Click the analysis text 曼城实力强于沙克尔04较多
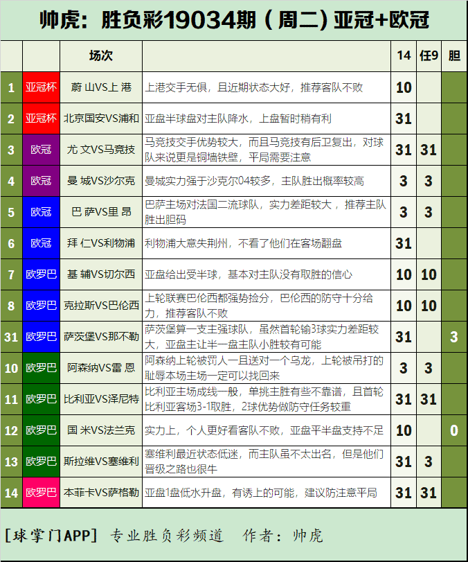Image resolution: width=468 pixels, height=562 pixels. (207, 181)
